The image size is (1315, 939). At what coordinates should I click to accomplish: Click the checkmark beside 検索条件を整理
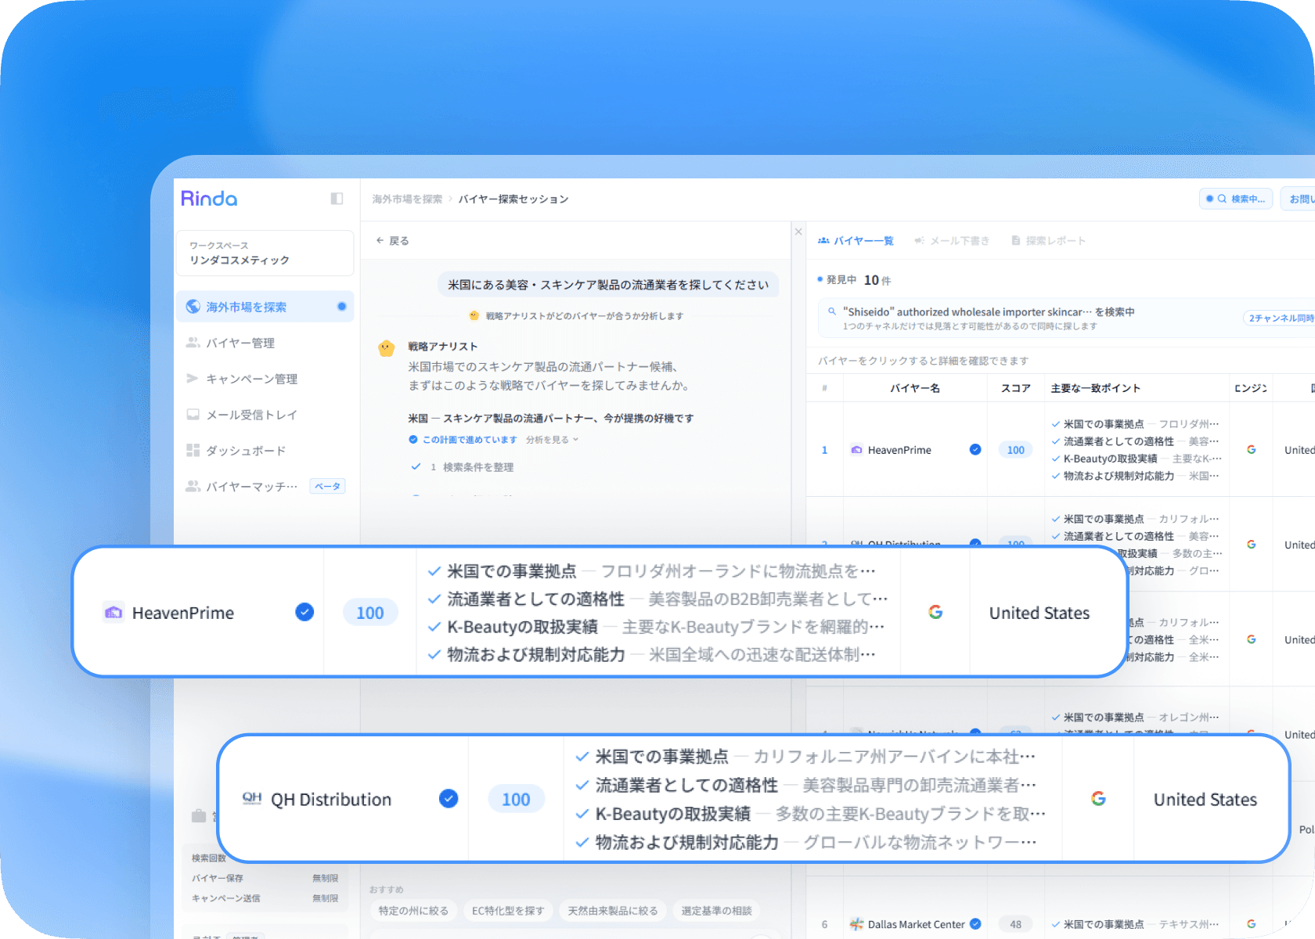pos(416,467)
